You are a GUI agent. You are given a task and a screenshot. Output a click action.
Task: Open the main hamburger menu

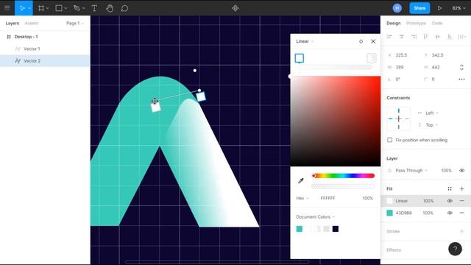[x=7, y=8]
